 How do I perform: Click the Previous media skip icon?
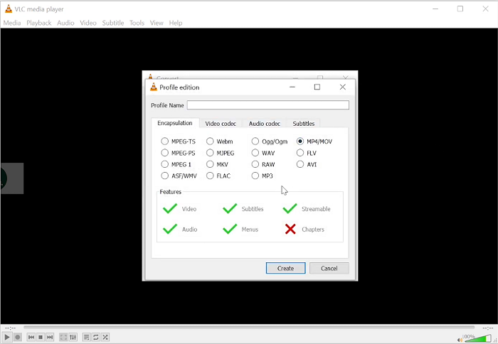31,337
